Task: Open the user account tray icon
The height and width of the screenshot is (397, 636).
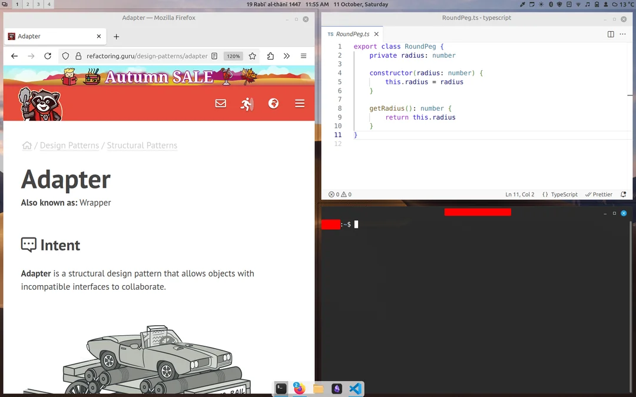Action: coord(606,5)
